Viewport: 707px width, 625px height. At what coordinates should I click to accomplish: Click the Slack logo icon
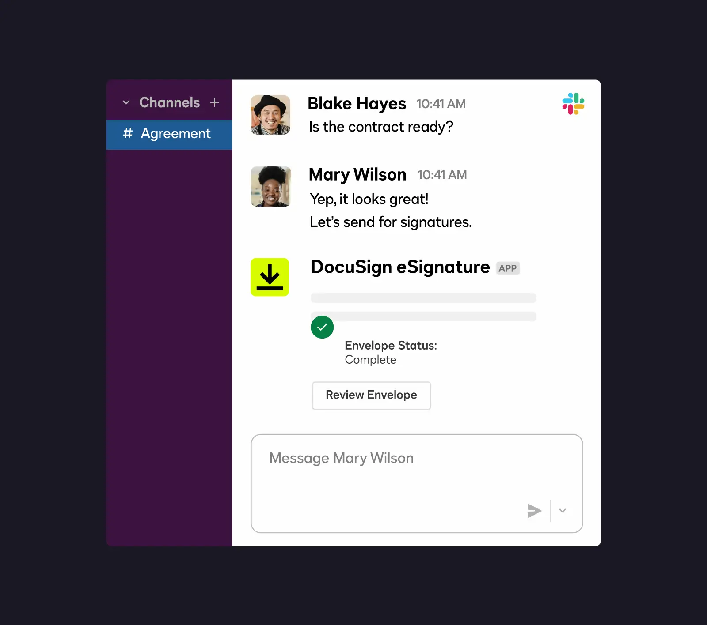click(x=573, y=104)
